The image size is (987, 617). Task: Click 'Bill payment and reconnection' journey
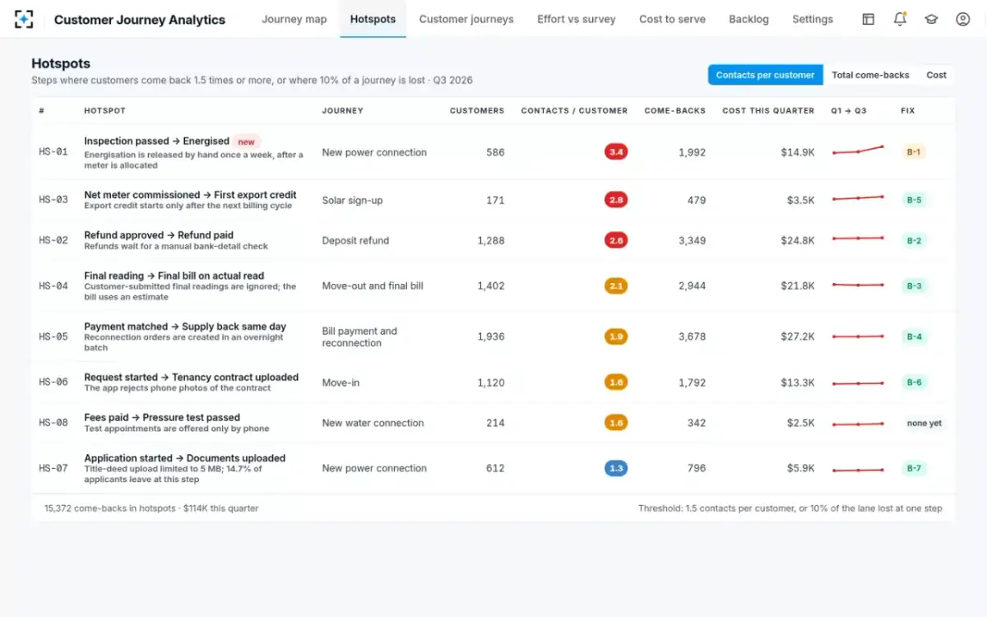[359, 337]
